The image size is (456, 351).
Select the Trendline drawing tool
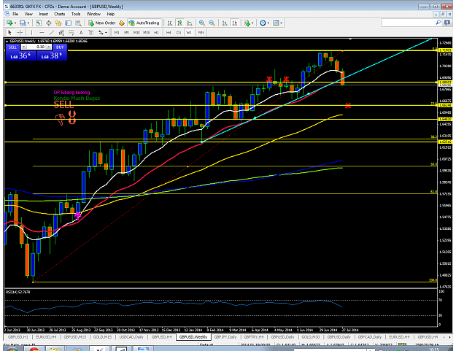click(x=52, y=33)
